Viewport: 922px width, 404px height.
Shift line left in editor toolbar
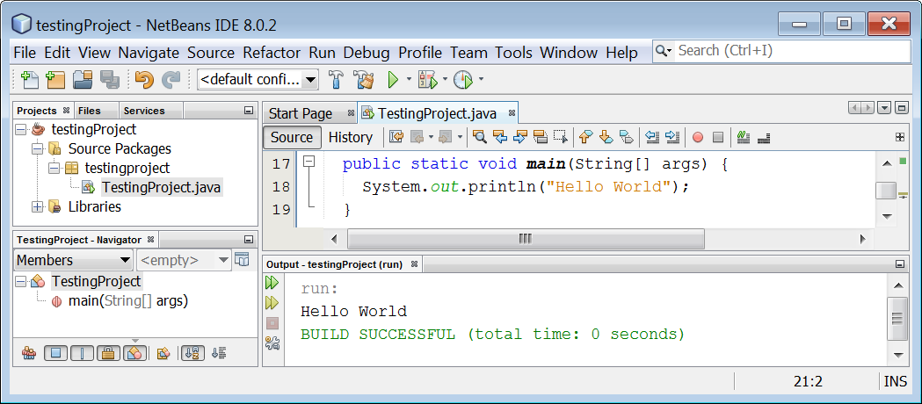coord(652,137)
